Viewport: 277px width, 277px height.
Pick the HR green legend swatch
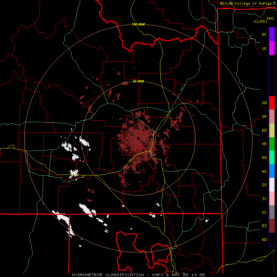point(272,144)
